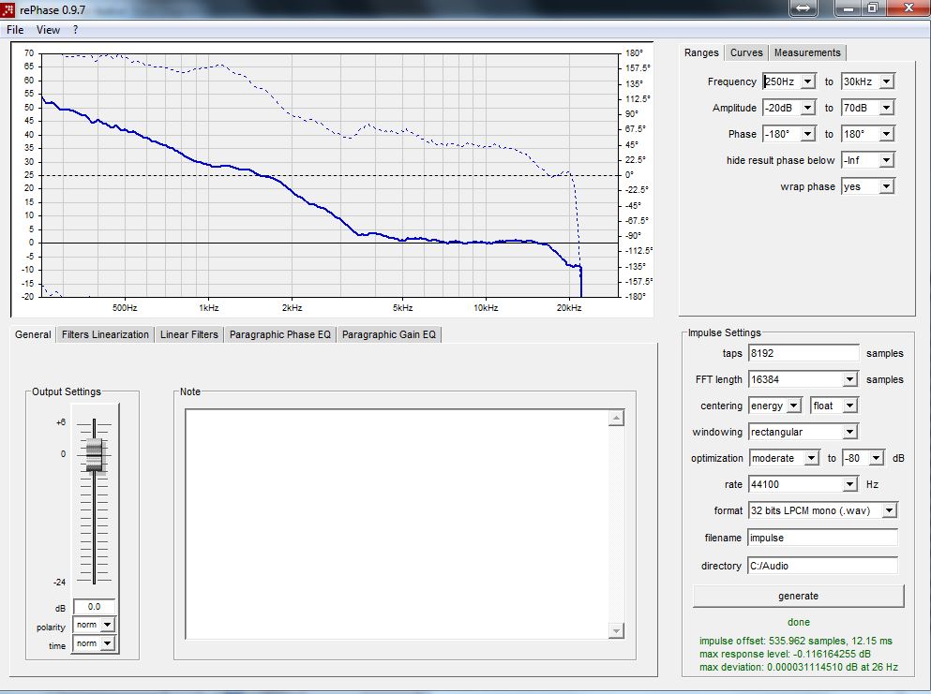Click the 'max response level' status text

[785, 655]
